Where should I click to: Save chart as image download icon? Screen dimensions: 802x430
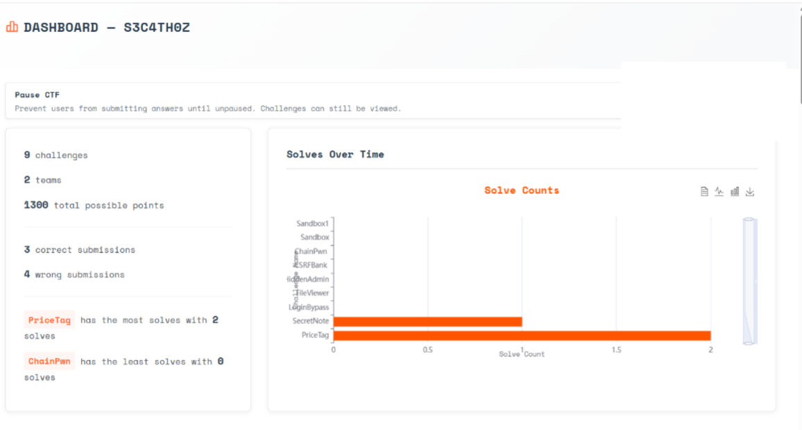tap(750, 192)
